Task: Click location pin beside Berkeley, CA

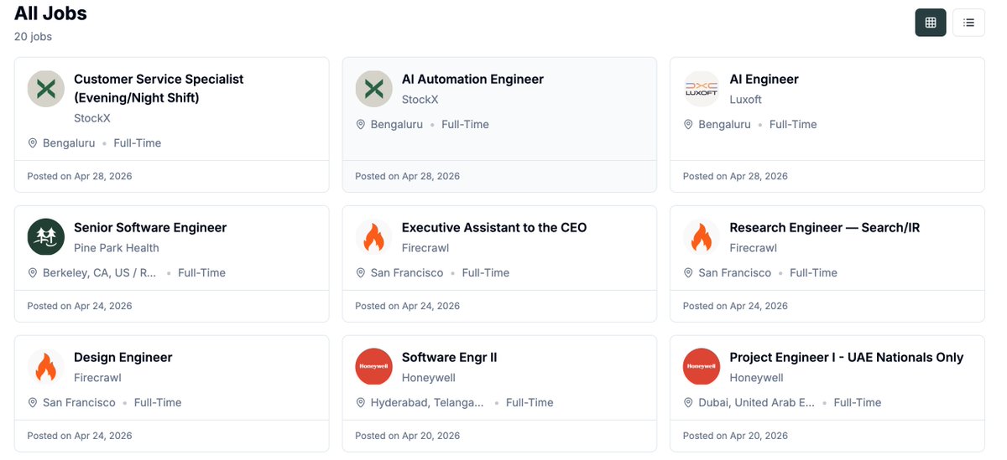Action: (x=33, y=273)
